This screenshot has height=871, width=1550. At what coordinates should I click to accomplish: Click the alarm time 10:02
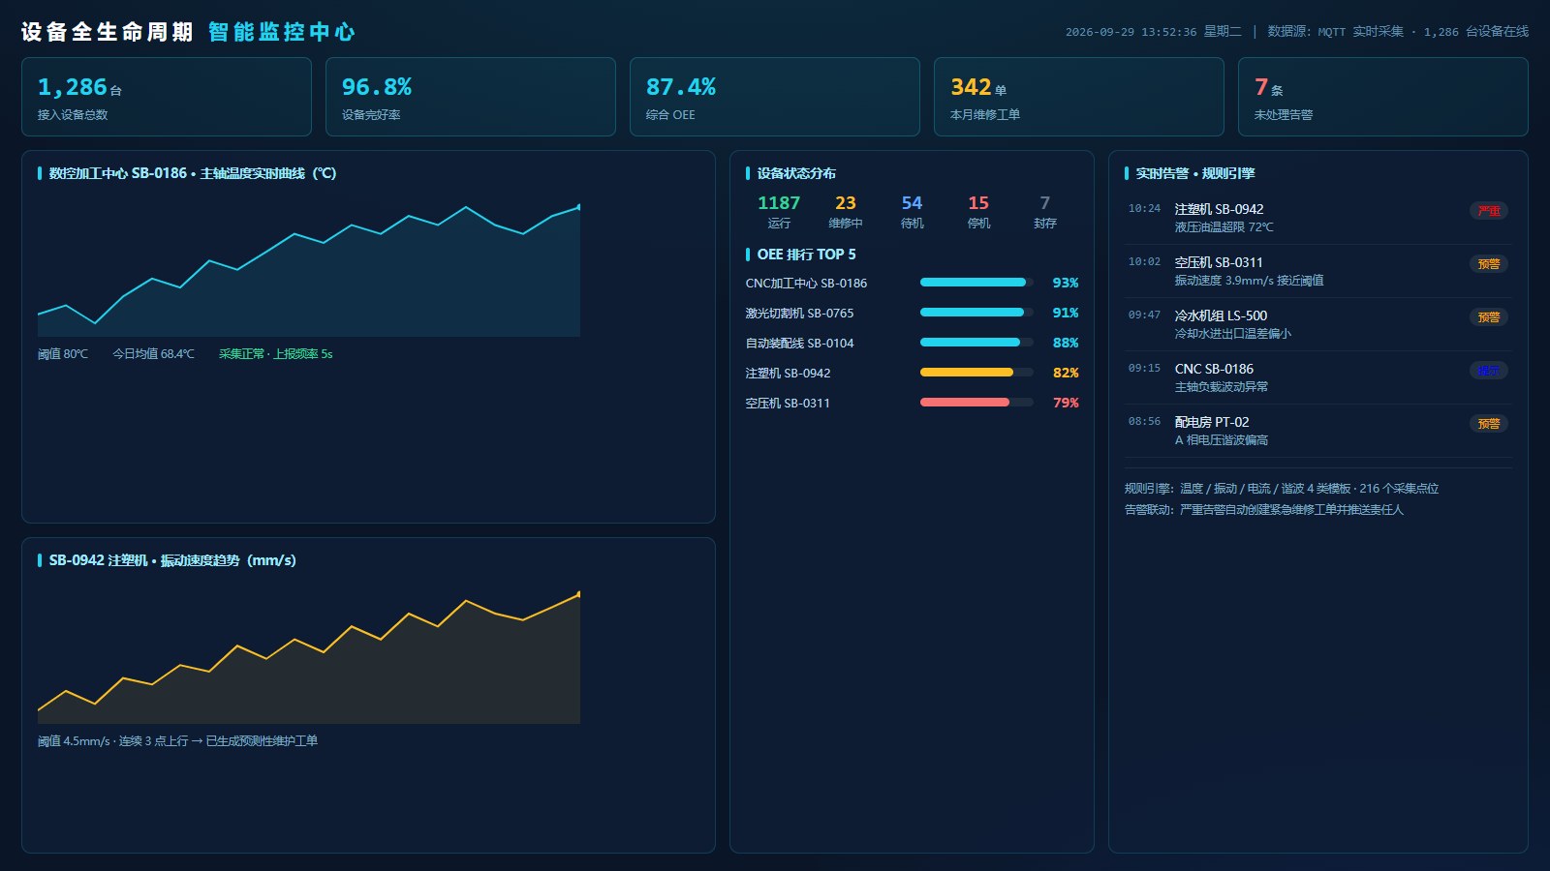coord(1144,262)
